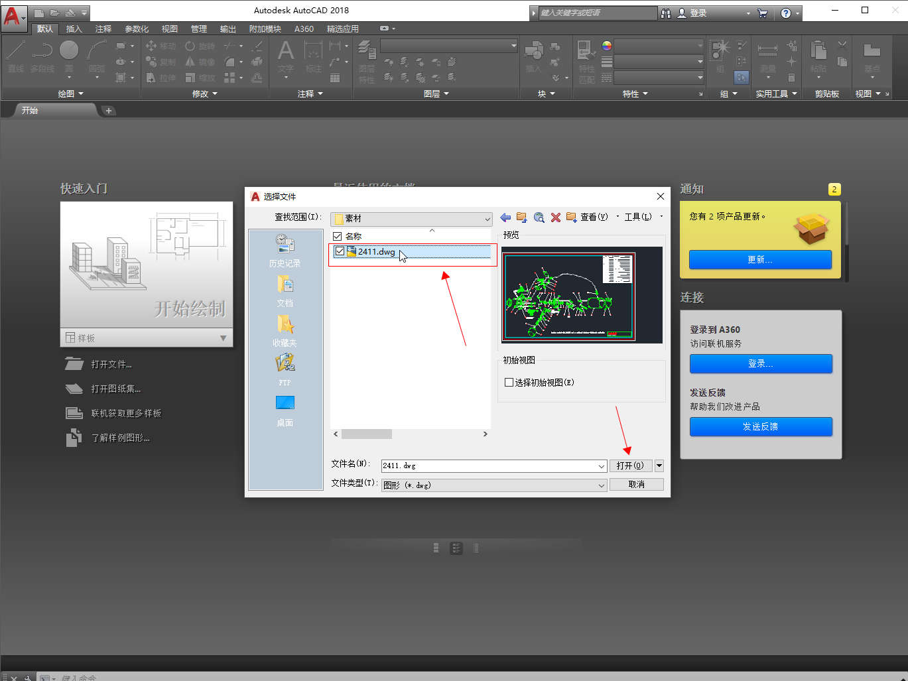Click the Cancel (取消) button in dialog
The image size is (908, 681).
pos(636,484)
